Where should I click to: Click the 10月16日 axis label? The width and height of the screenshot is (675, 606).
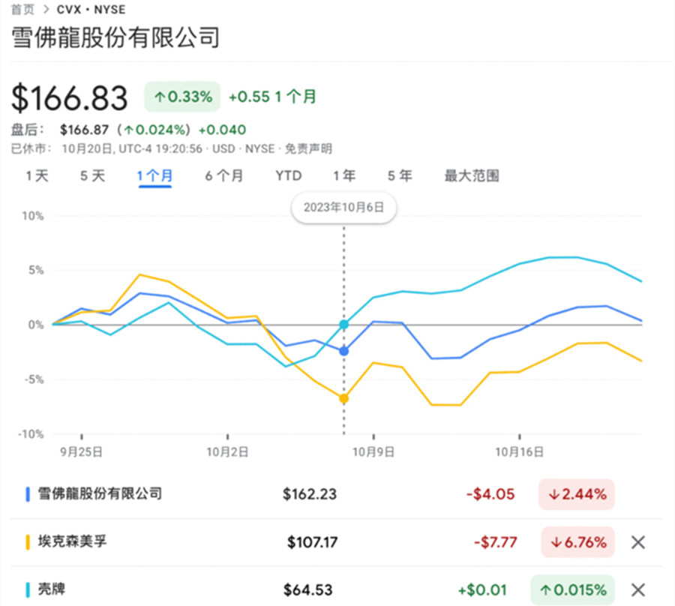[520, 452]
